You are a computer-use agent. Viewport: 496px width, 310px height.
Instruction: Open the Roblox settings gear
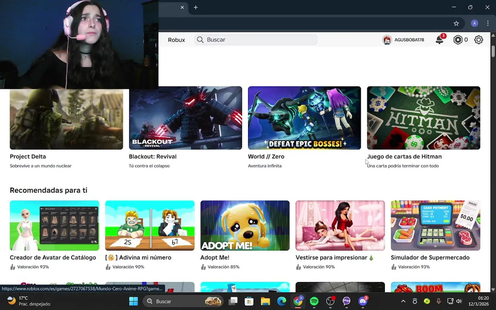coord(479,40)
